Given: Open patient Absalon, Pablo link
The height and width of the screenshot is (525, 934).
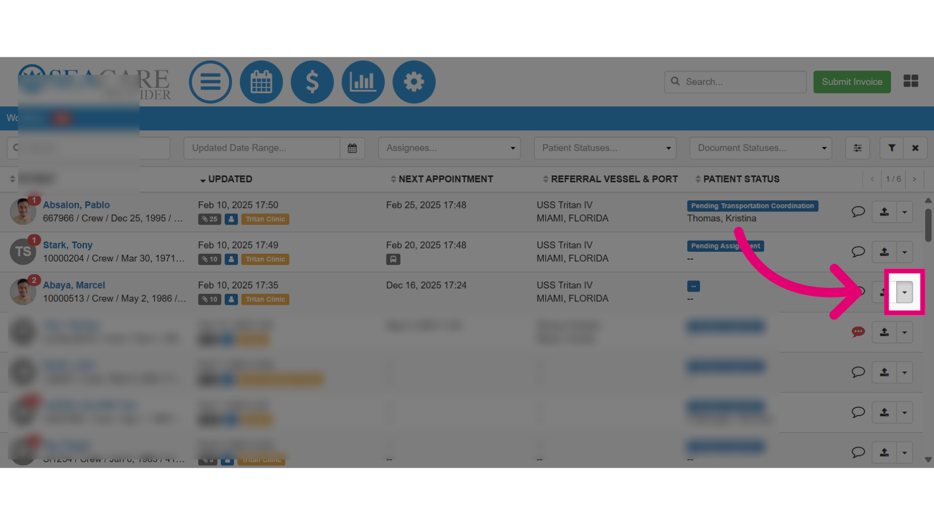Looking at the screenshot, I should point(76,205).
